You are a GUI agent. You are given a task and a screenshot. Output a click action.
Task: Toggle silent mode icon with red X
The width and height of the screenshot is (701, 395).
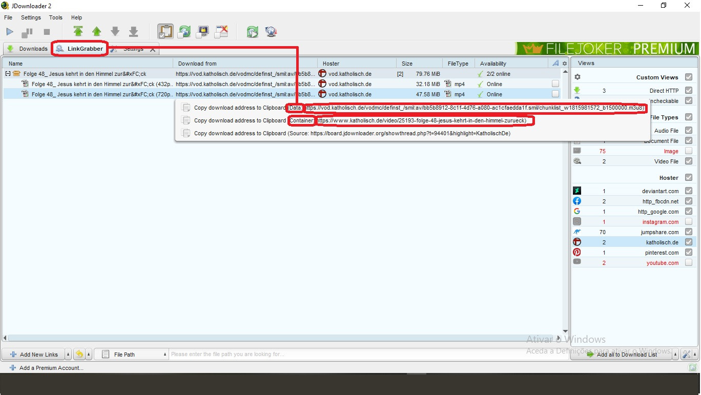coord(221,32)
